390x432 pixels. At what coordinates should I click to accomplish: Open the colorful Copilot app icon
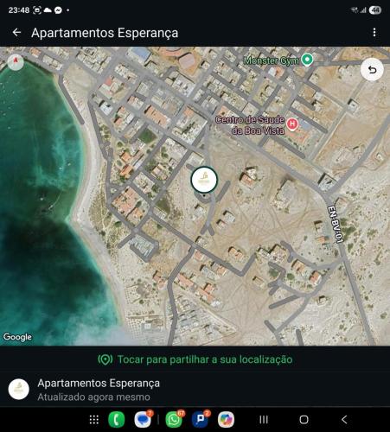point(226,420)
